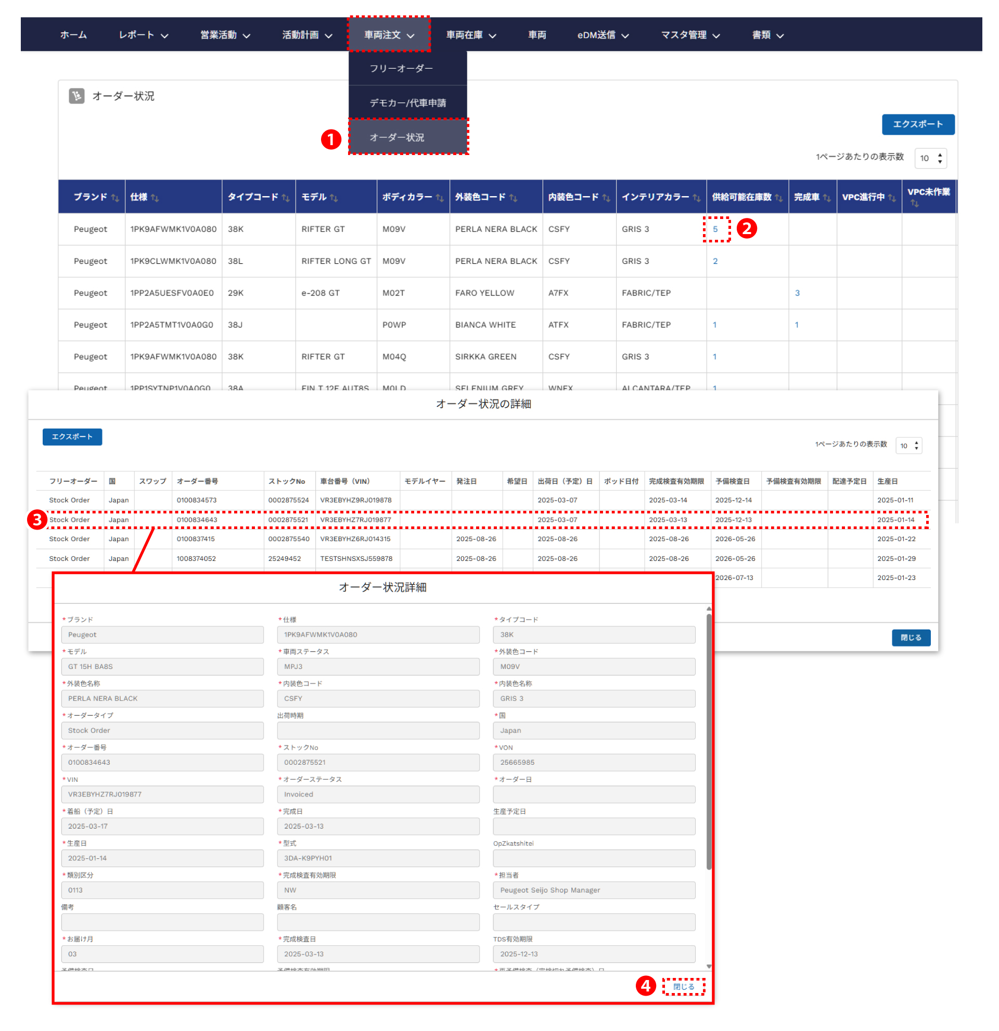
Task: Sort by タイプコード column sort icon
Action: pos(285,197)
